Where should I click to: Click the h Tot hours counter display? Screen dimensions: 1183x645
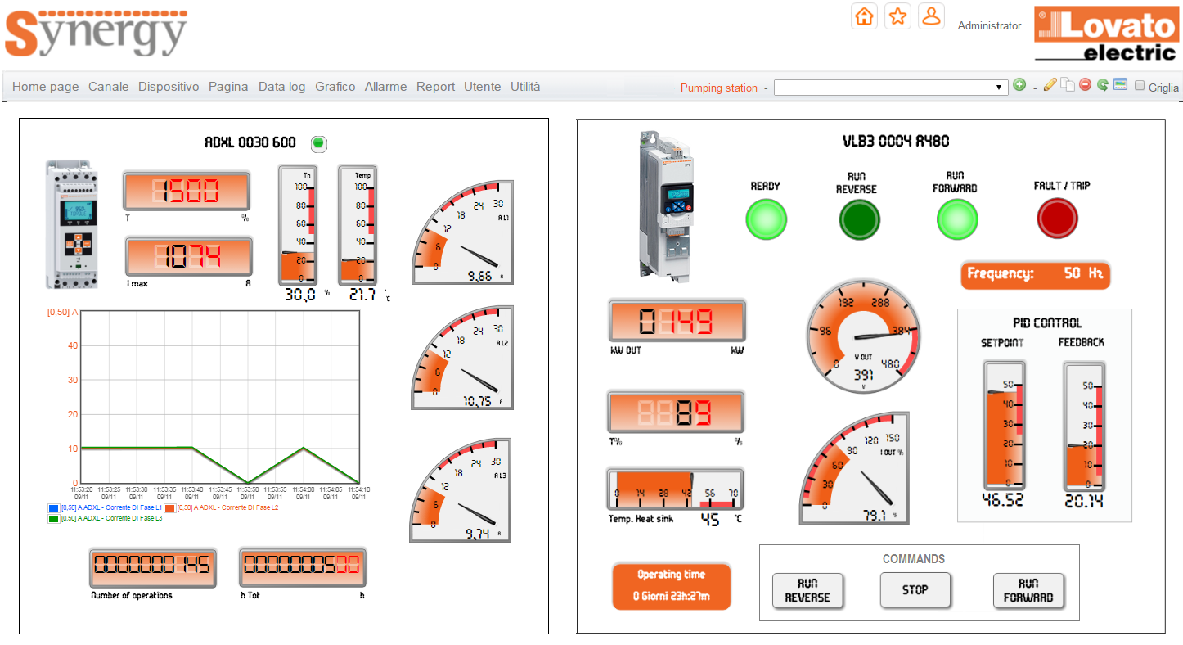click(303, 567)
